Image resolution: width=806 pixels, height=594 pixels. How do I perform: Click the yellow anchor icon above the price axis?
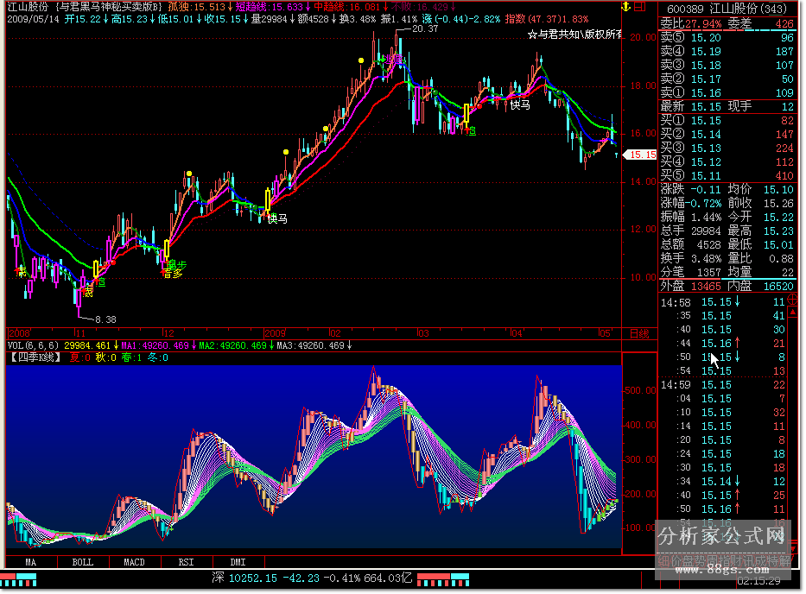point(625,7)
